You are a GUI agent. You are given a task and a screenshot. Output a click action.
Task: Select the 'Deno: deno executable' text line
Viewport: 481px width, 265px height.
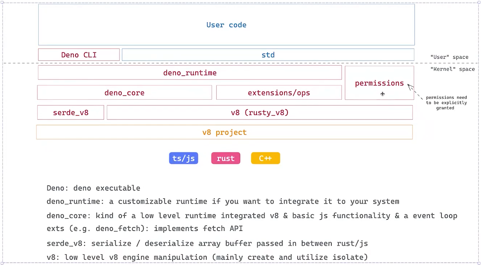click(x=93, y=188)
